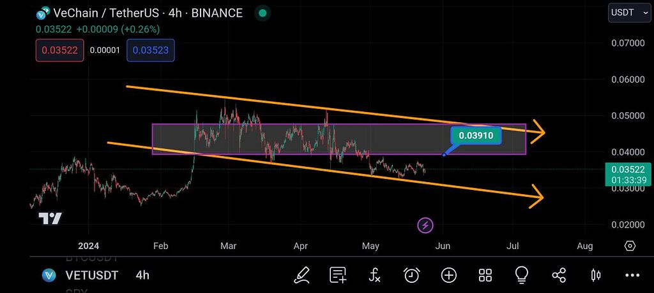This screenshot has height=293, width=654.
Task: Click the May label on time axis
Action: [x=370, y=246]
